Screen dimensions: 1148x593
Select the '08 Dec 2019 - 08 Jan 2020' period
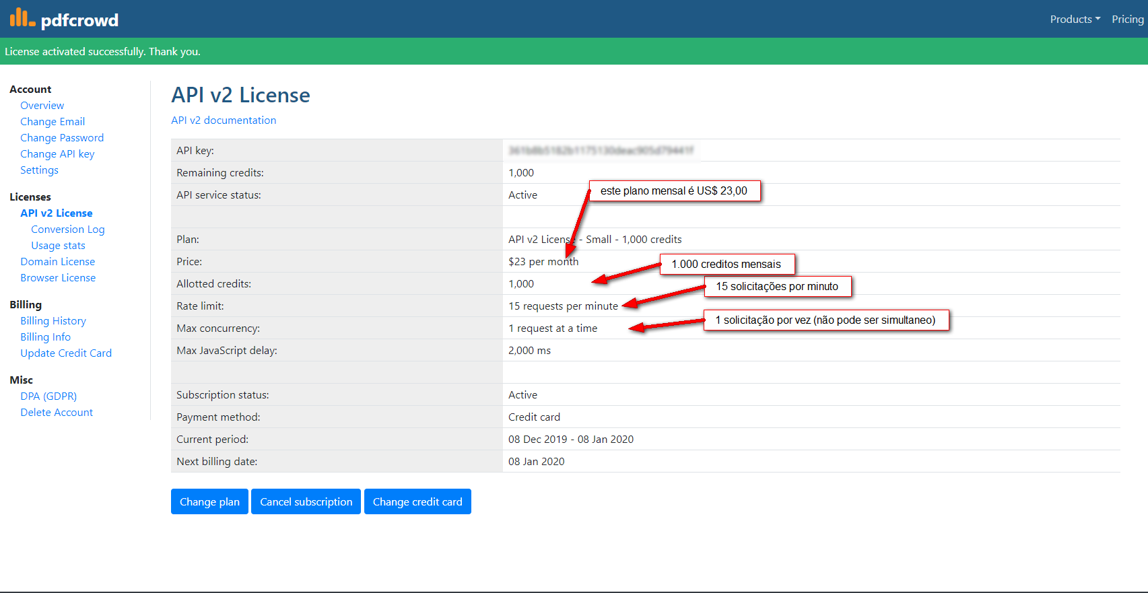click(571, 440)
